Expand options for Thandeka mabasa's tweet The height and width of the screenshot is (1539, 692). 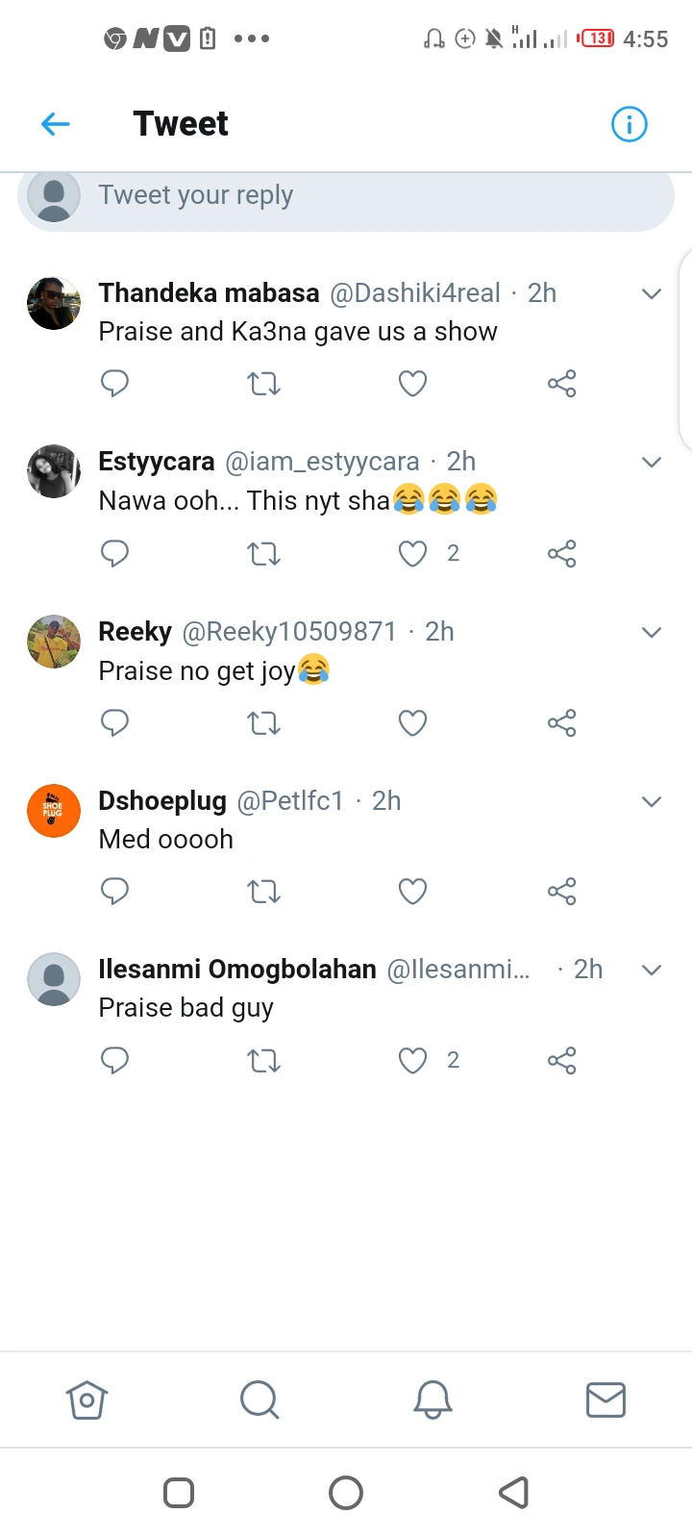[652, 294]
